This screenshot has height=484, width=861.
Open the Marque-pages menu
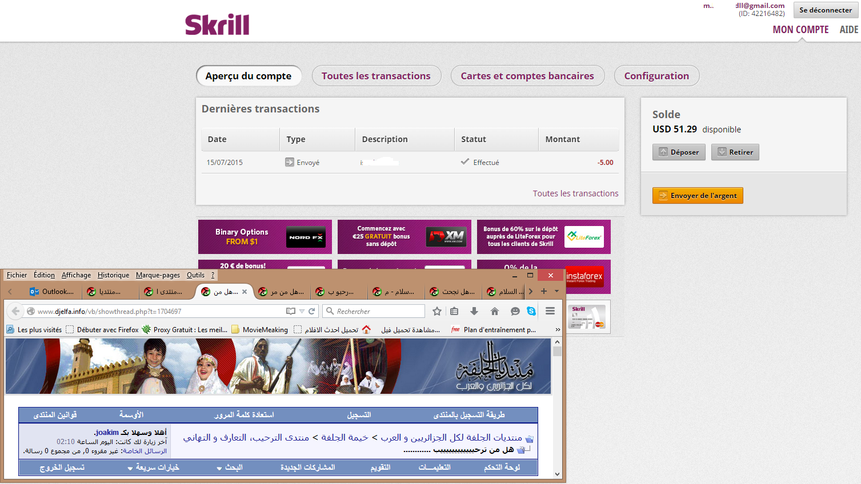(x=158, y=275)
